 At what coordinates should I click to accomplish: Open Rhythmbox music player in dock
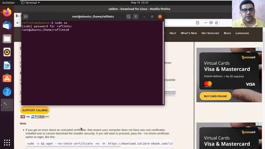[7, 52]
